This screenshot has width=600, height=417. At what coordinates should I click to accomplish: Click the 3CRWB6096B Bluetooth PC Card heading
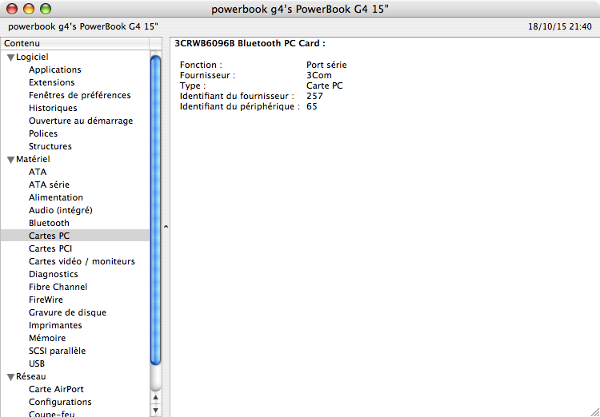click(x=250, y=44)
